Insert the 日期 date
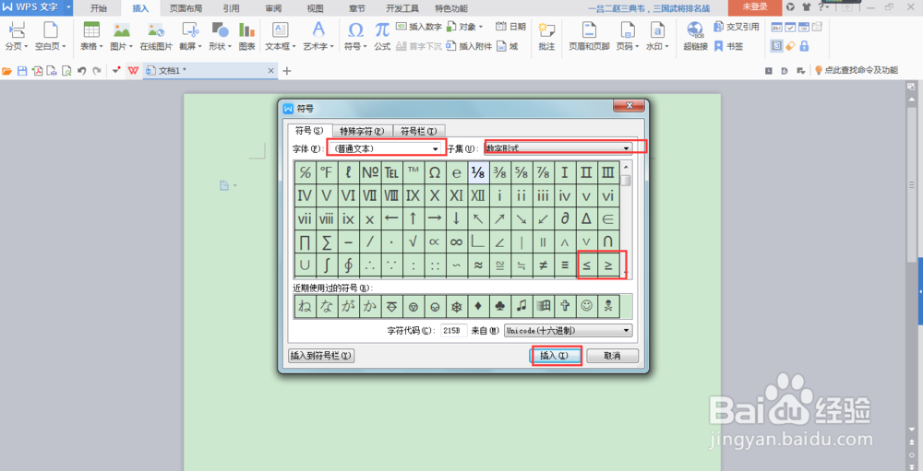The width and height of the screenshot is (923, 471). [x=511, y=27]
